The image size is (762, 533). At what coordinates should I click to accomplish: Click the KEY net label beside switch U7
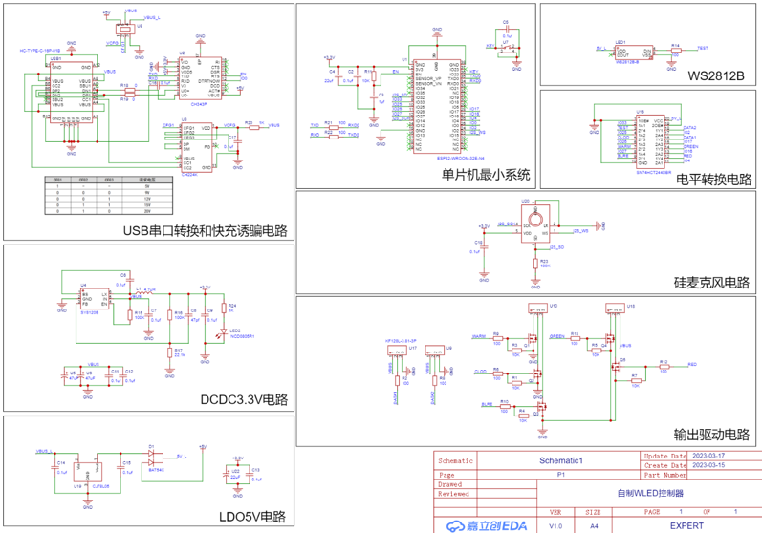[x=490, y=46]
